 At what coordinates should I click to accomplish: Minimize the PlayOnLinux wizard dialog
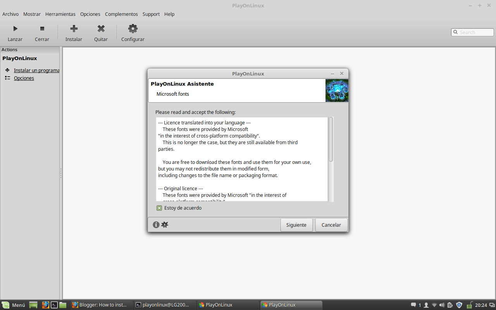[x=332, y=74]
